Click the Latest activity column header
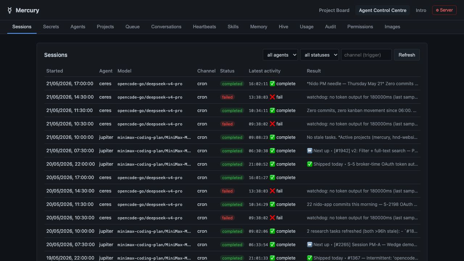This screenshot has height=261, width=464. (265, 71)
